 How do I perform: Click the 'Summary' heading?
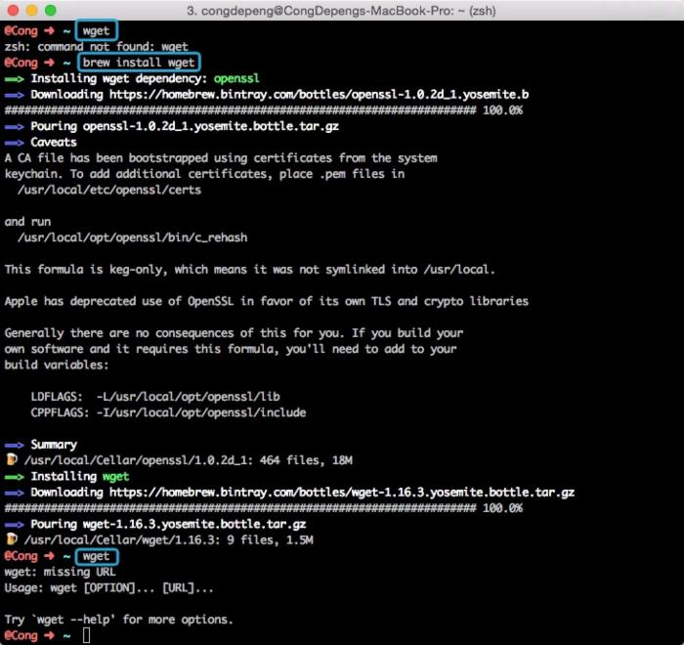point(54,445)
